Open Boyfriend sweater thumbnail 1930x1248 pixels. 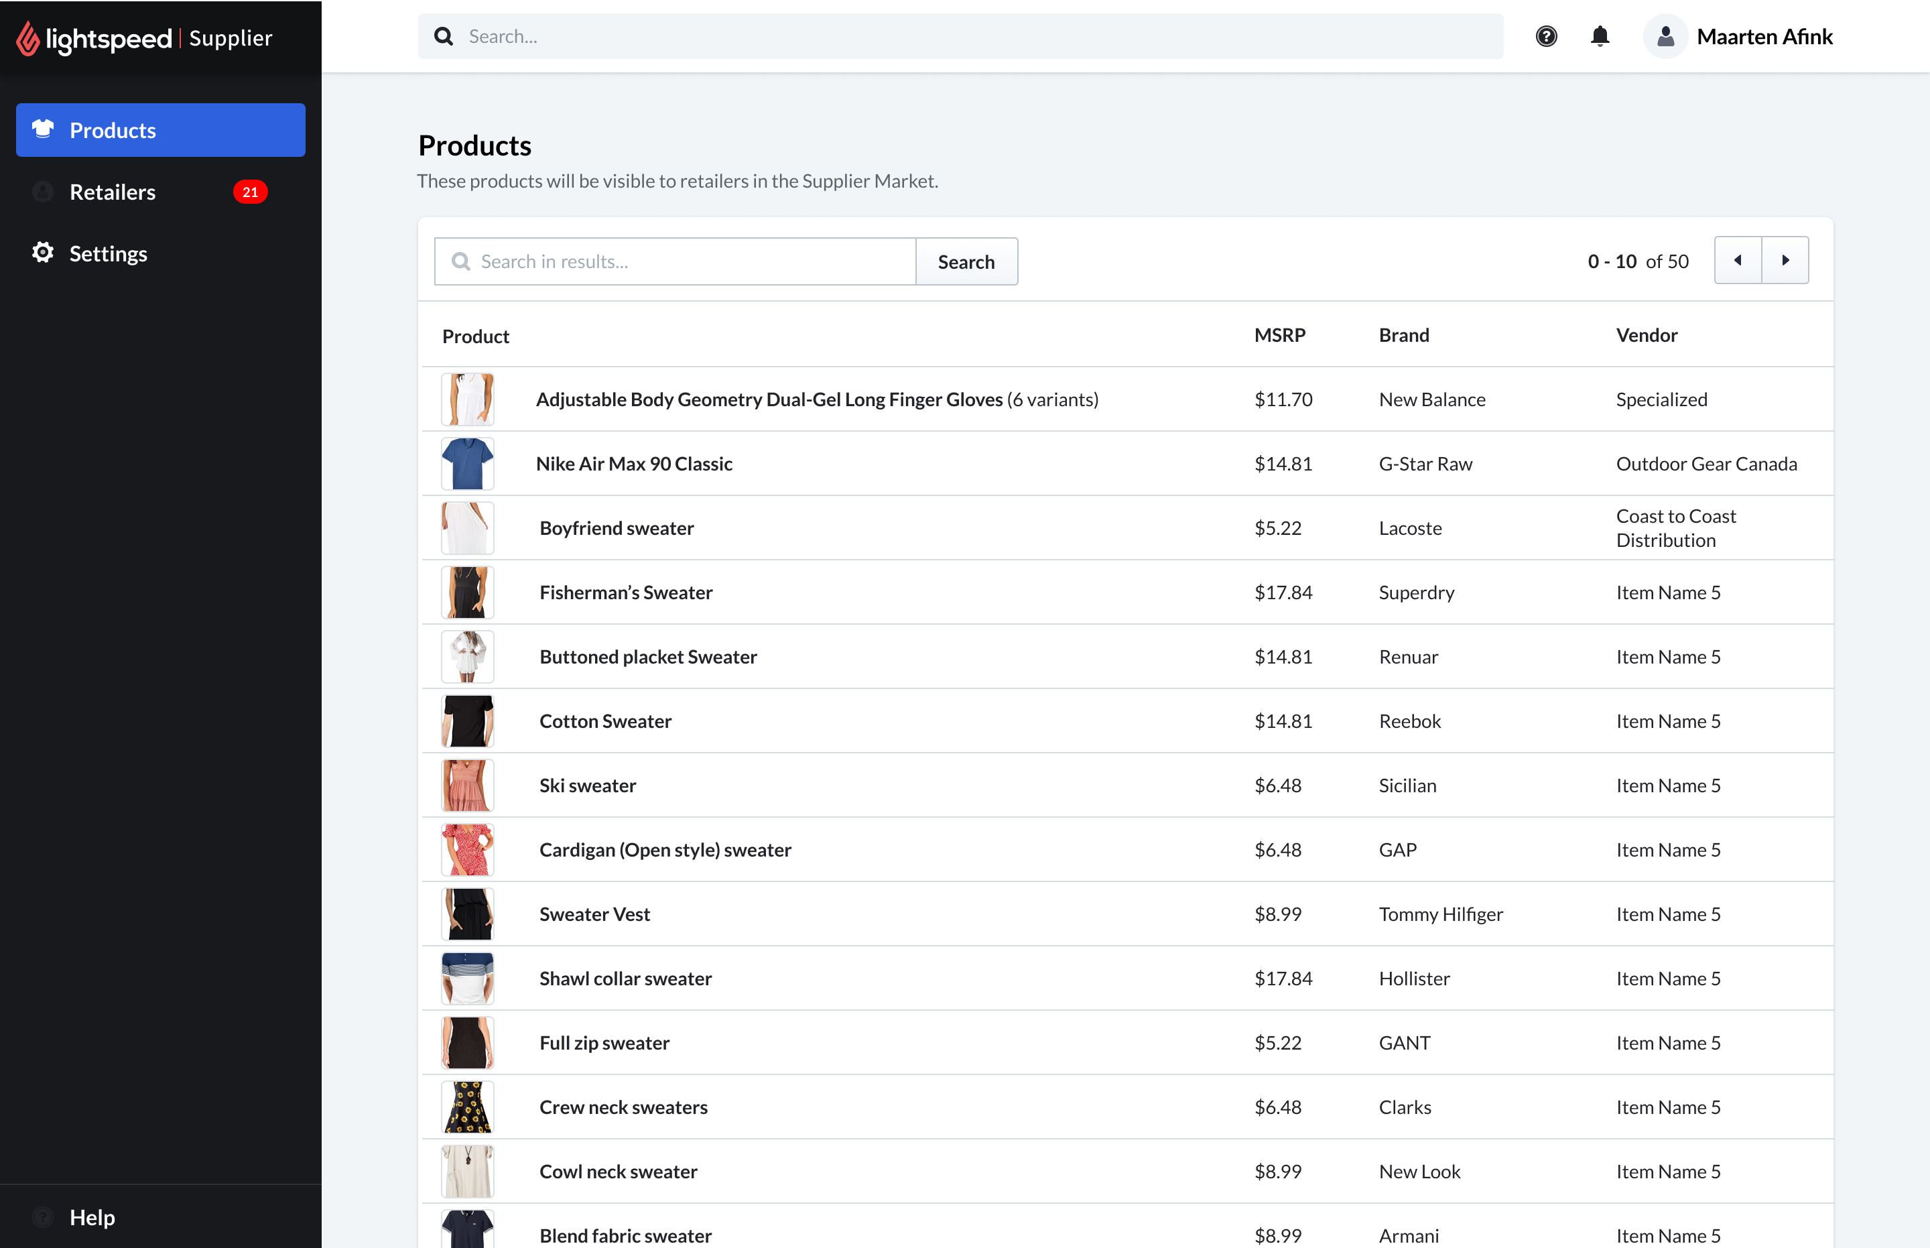pos(468,527)
